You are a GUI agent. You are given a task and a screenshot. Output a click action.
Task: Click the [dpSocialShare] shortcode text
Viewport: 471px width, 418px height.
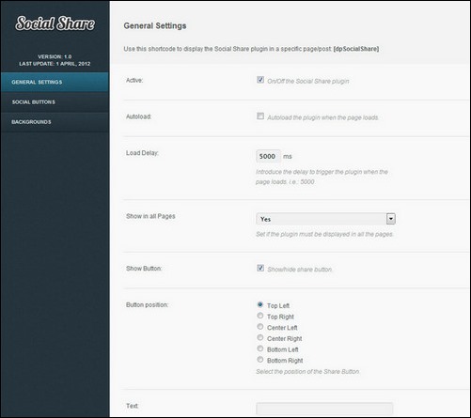pyautogui.click(x=356, y=49)
